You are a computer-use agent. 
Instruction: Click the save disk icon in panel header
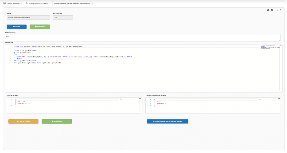268,10
